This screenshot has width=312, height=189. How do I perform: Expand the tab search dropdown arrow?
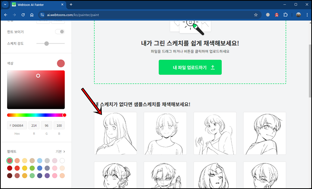[5, 4]
